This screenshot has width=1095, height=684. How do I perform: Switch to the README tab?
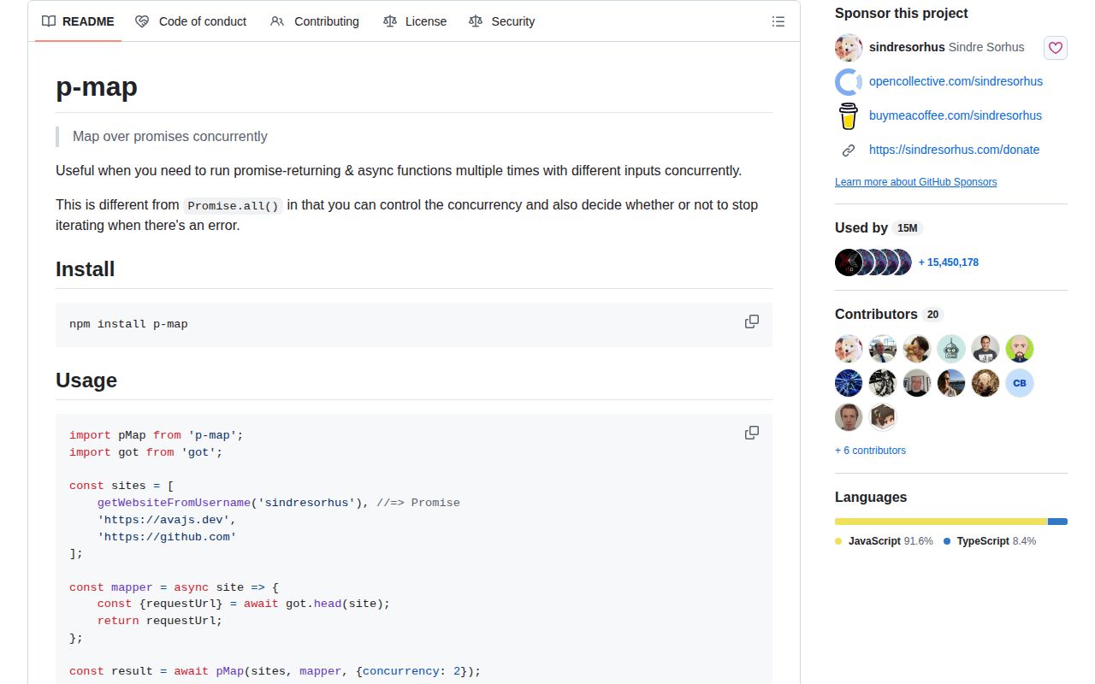coord(78,21)
